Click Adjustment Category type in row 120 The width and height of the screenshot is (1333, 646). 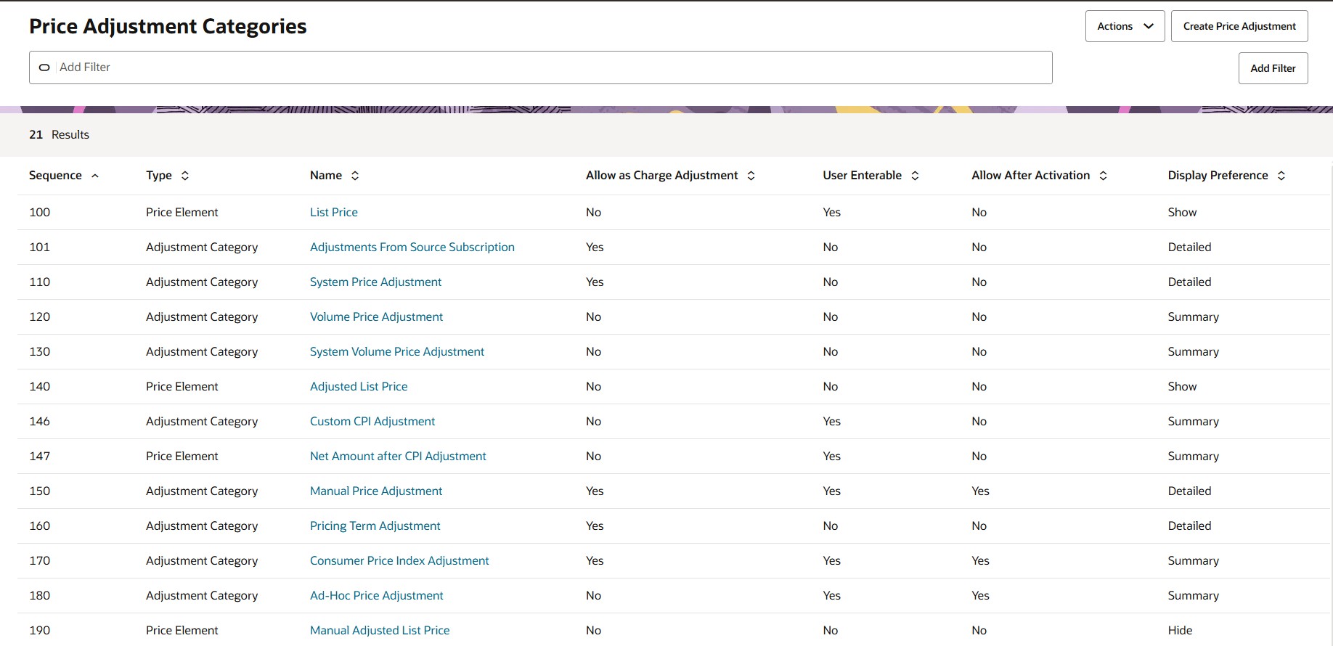coord(202,316)
